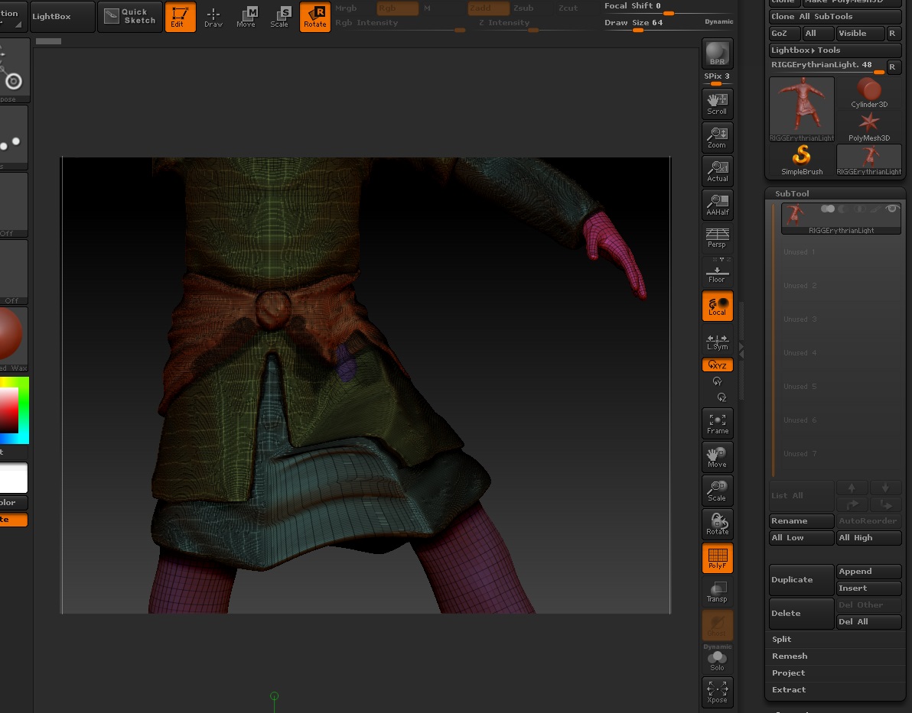Render with the BPR button
Viewport: 912px width, 713px height.
click(718, 53)
